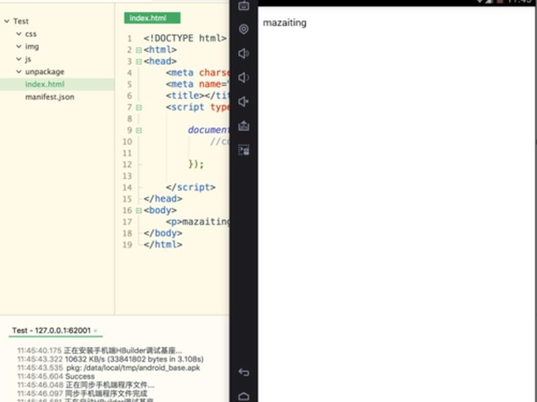Image resolution: width=537 pixels, height=402 pixels.
Task: Click the </script> closing tag line
Action: [191, 188]
